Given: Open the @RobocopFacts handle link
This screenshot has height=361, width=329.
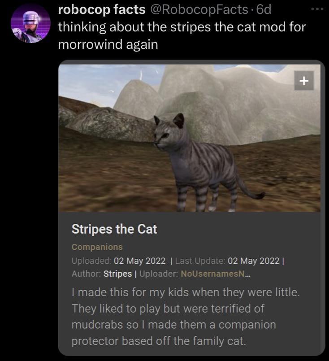Looking at the screenshot, I should [199, 10].
